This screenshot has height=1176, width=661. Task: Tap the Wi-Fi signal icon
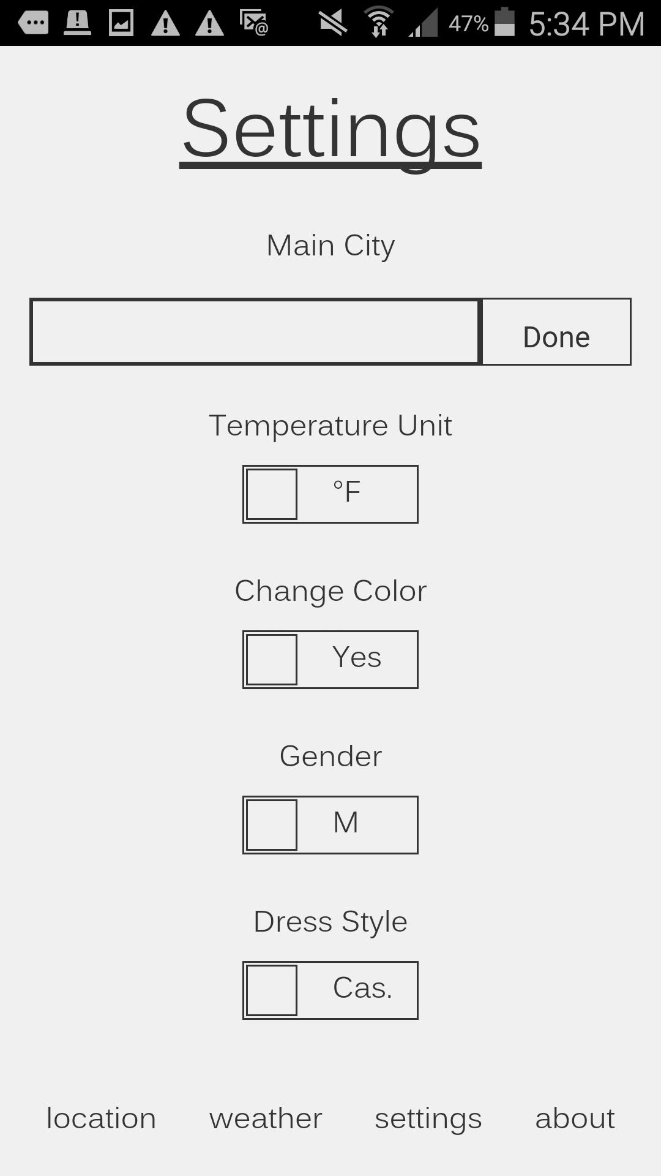click(379, 23)
